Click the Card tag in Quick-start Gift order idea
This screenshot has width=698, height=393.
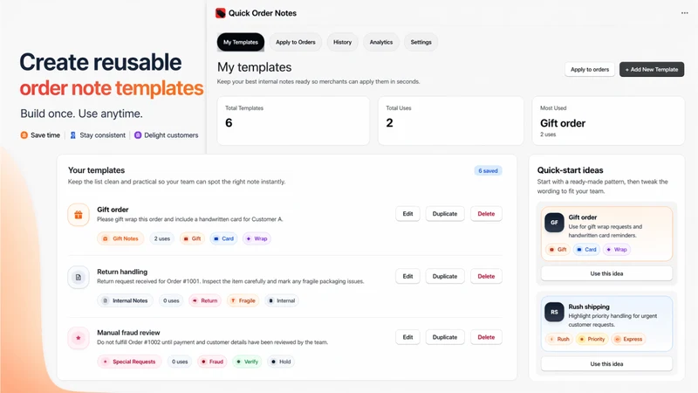(586, 250)
